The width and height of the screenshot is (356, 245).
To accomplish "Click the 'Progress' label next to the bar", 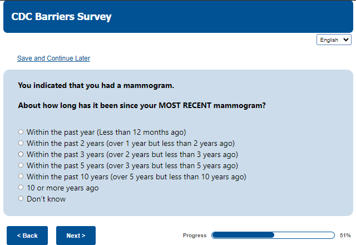I will (195, 236).
